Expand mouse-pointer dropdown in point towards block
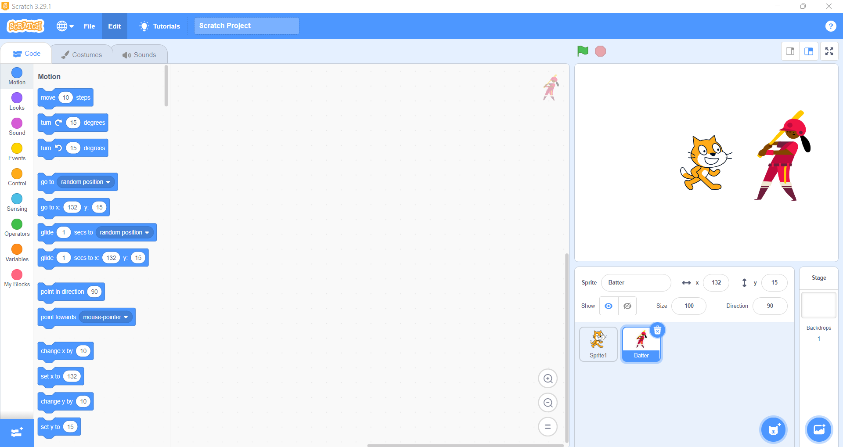Image resolution: width=843 pixels, height=447 pixels. tap(126, 317)
